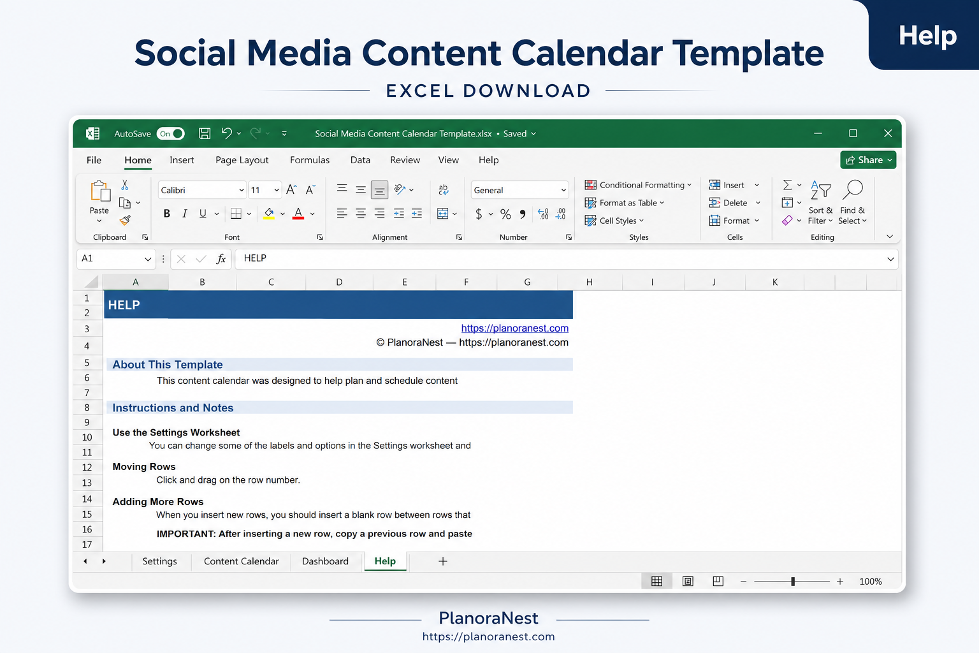Toggle Underline formatting
The height and width of the screenshot is (653, 979).
click(203, 214)
